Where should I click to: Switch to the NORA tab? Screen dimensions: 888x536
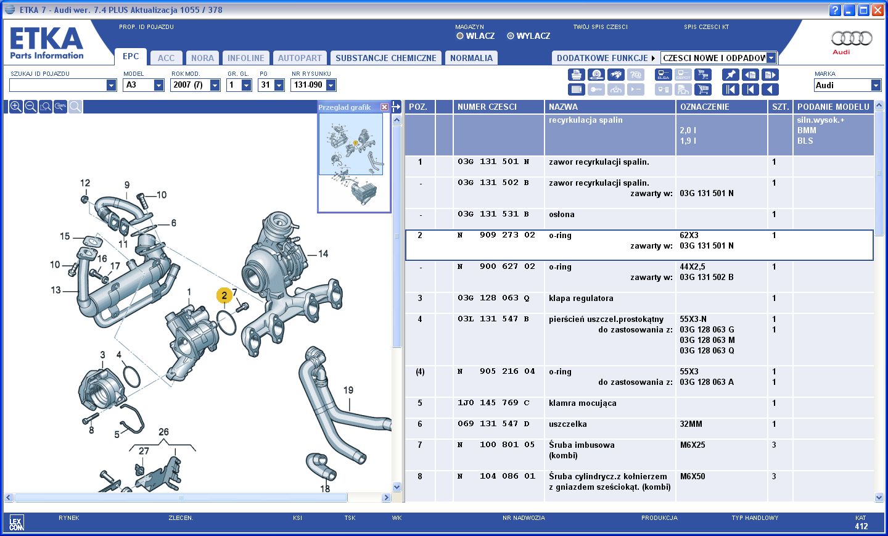(202, 58)
